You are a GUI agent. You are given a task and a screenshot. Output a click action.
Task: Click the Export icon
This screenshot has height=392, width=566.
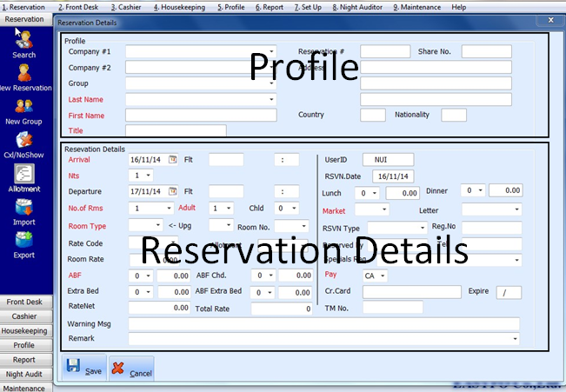[24, 240]
